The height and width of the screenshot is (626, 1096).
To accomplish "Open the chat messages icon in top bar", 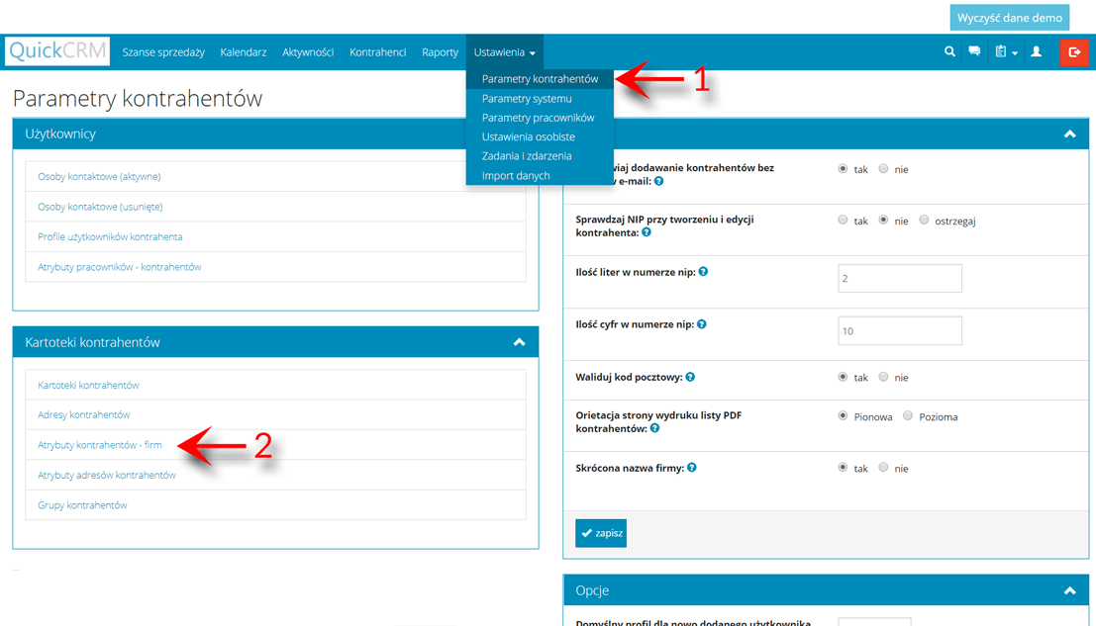I will [974, 50].
